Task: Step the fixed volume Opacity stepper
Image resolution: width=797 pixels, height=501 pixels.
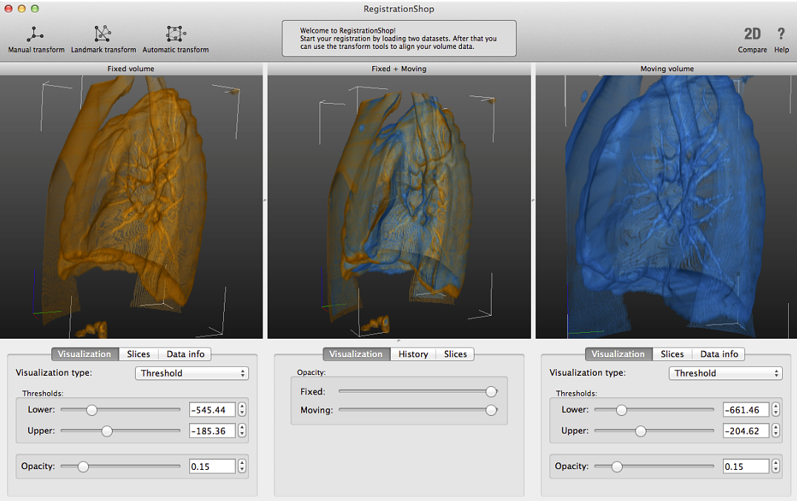Action: click(x=242, y=466)
